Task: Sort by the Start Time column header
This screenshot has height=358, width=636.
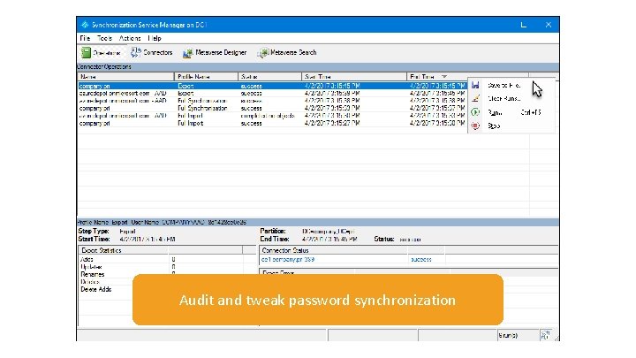Action: pos(354,77)
